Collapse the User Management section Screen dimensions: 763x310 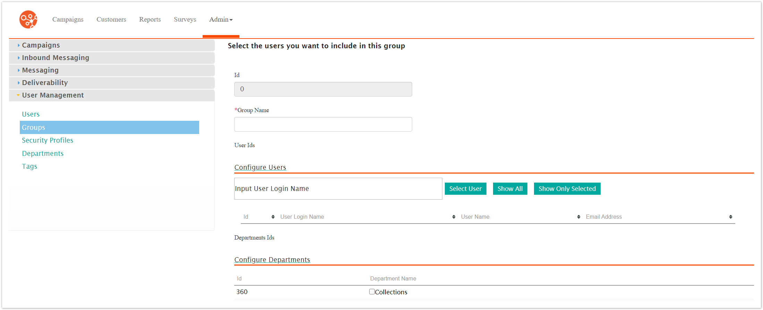coord(53,95)
